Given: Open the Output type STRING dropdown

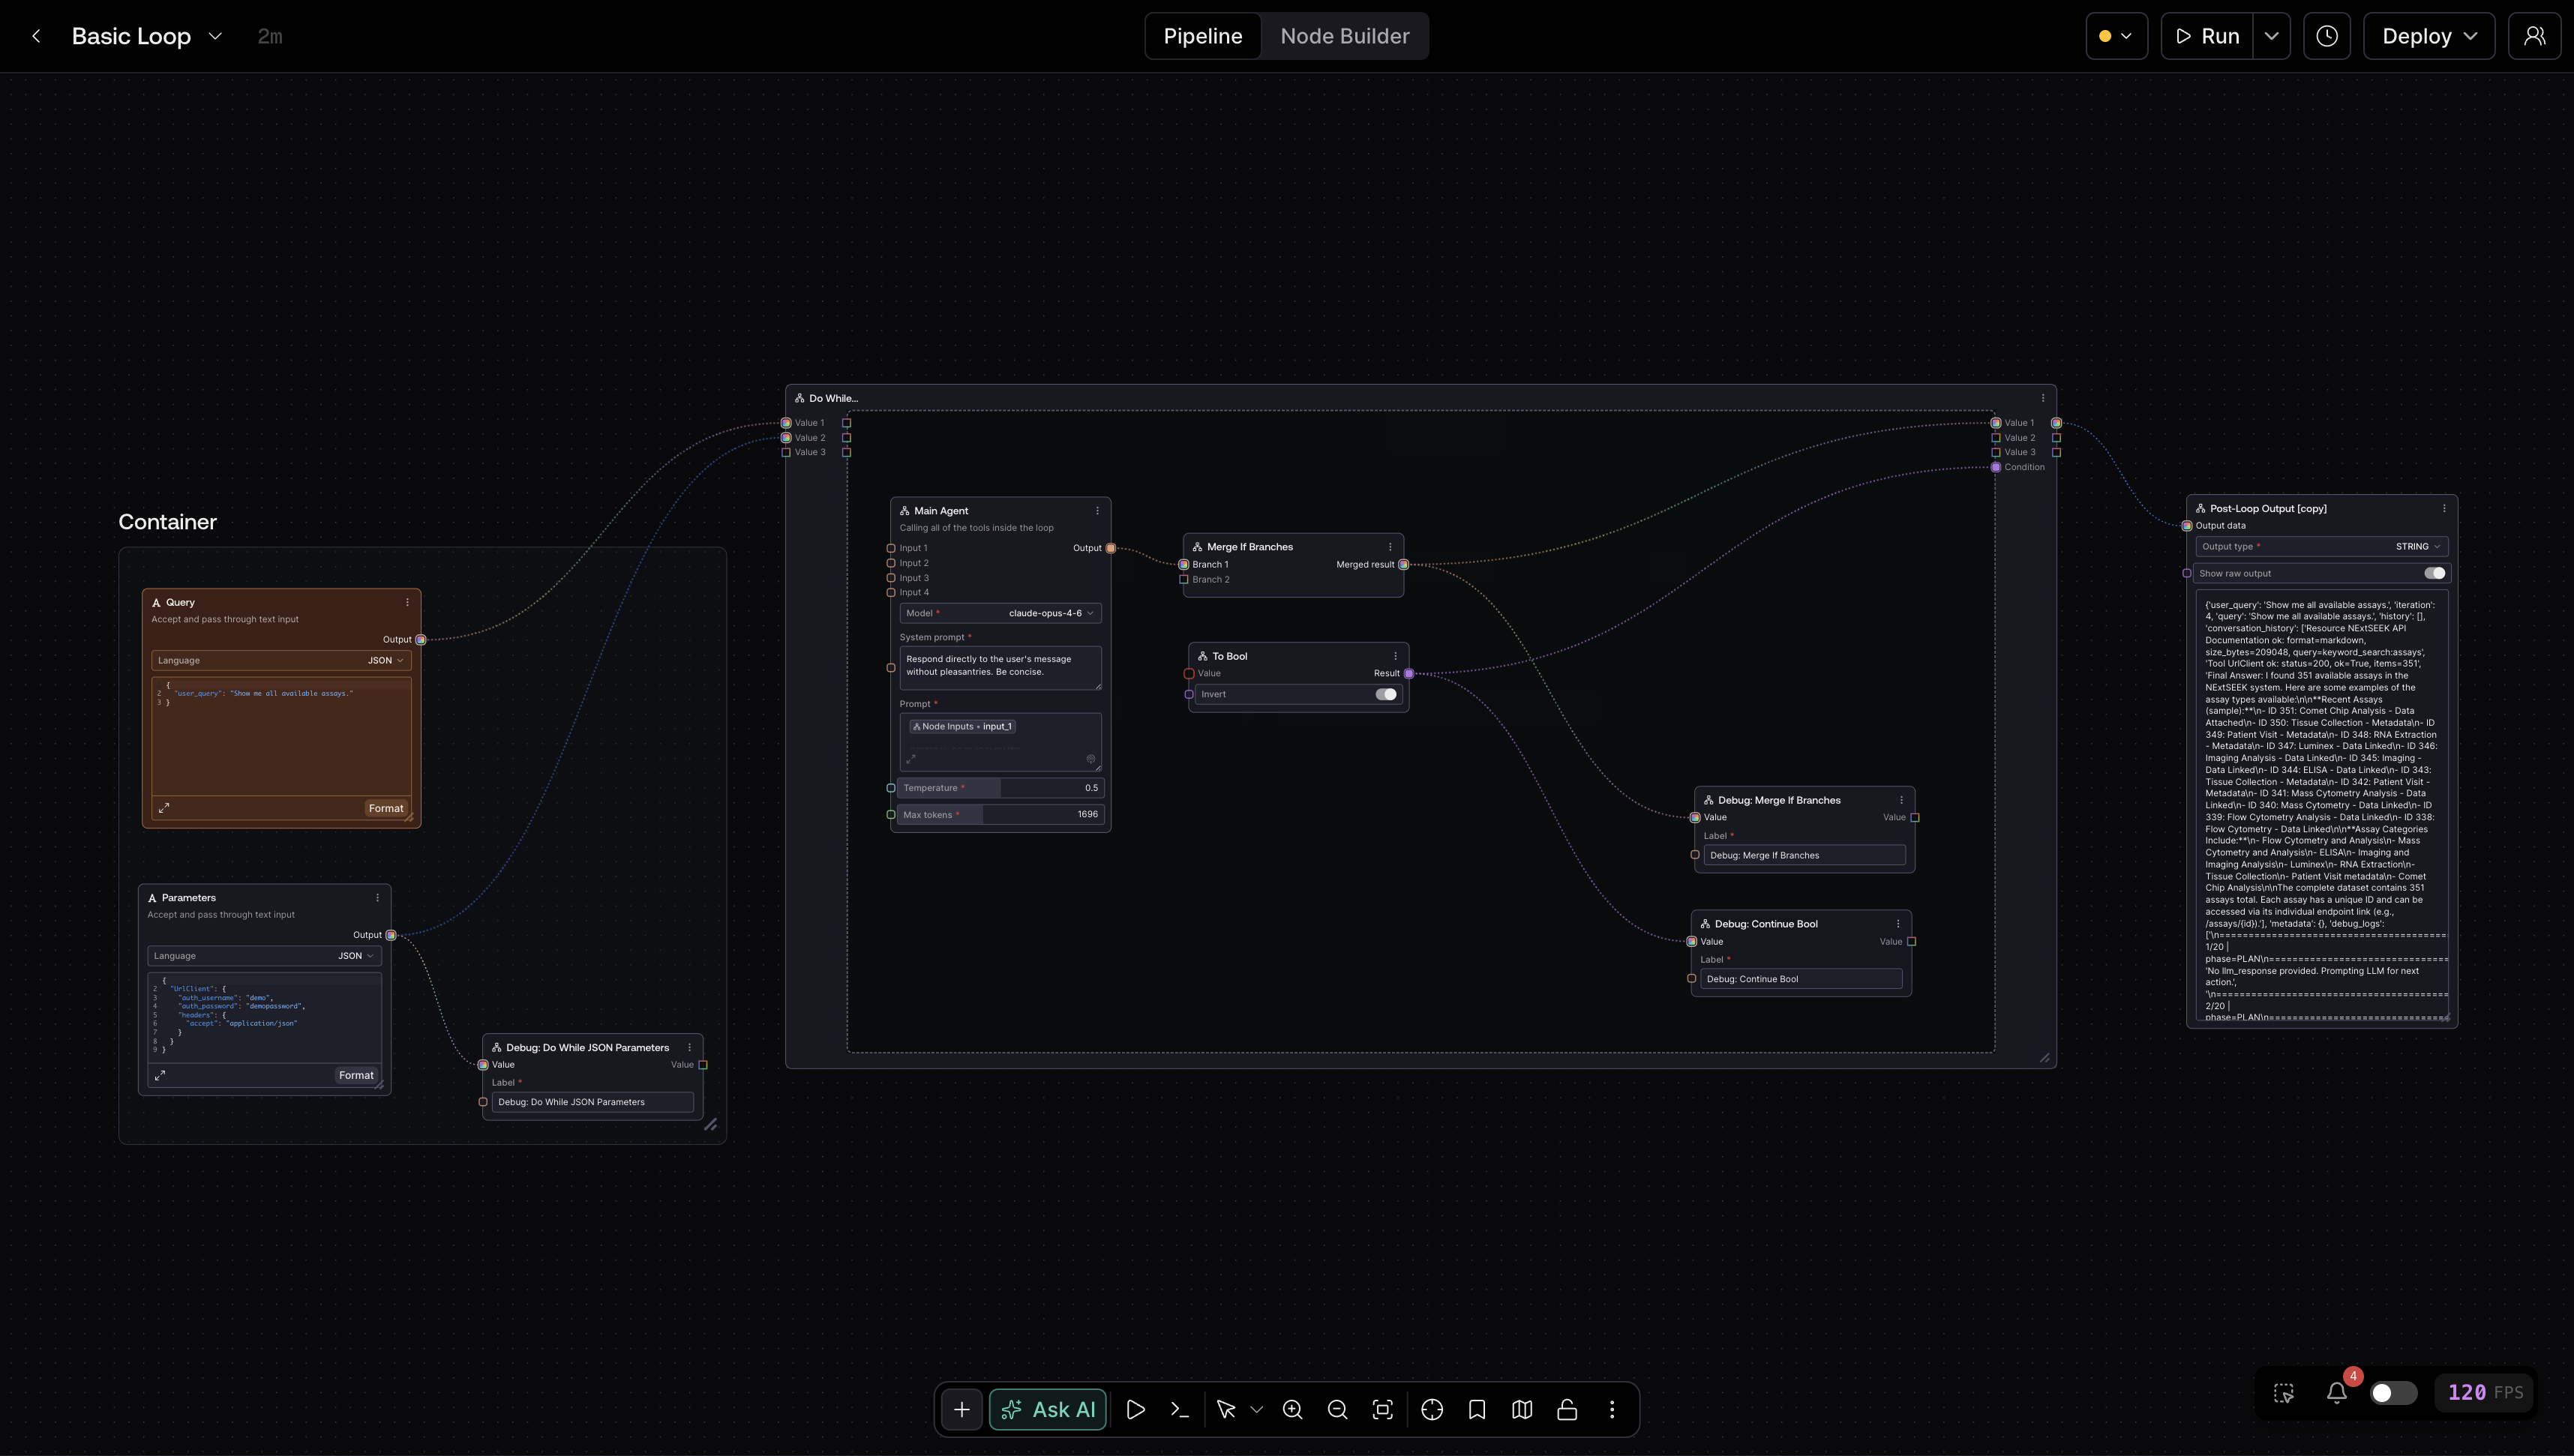Looking at the screenshot, I should 2322,547.
